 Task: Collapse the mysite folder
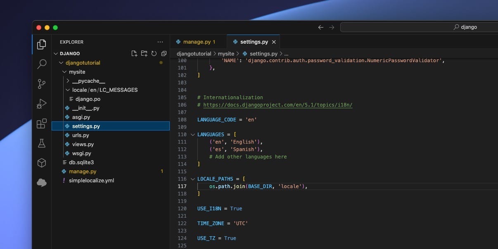click(64, 72)
